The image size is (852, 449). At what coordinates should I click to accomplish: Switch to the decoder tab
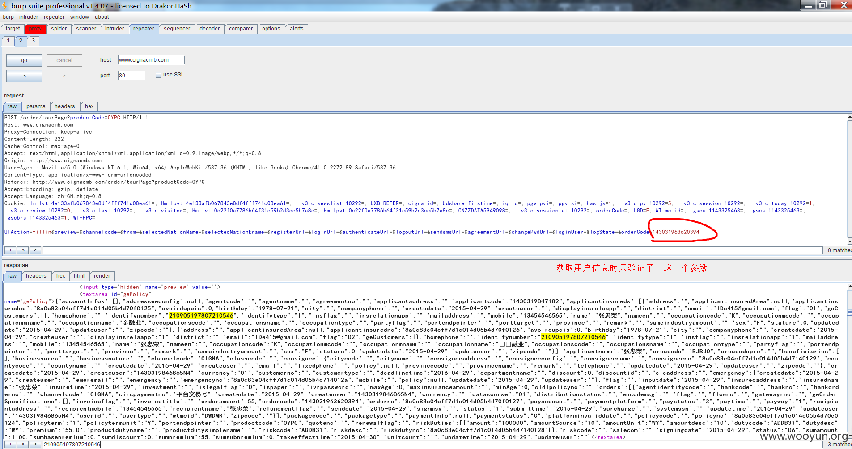pyautogui.click(x=209, y=29)
